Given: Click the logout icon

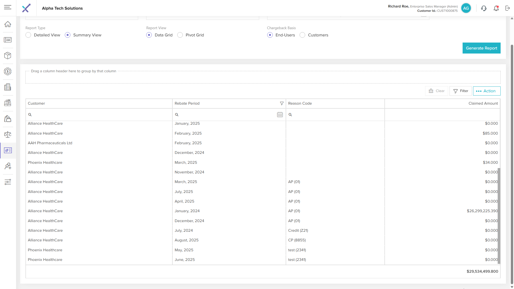Looking at the screenshot, I should tap(508, 8).
